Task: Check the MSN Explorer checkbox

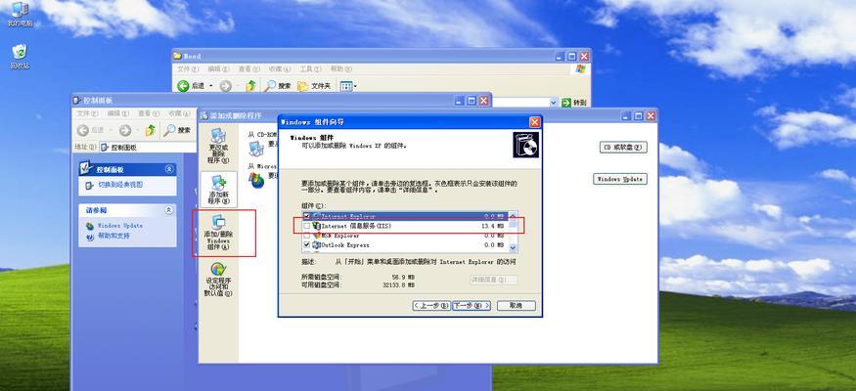Action: tap(307, 236)
